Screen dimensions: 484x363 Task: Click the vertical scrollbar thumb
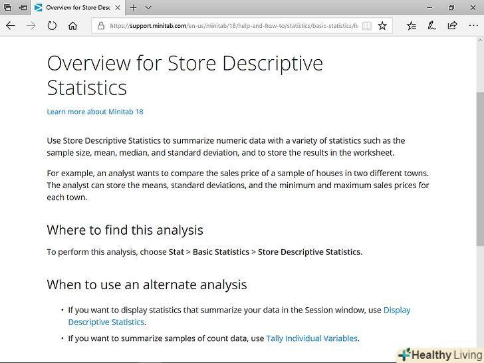click(480, 169)
